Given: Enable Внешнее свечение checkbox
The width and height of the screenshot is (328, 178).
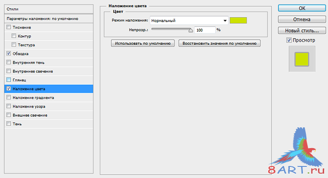Looking at the screenshot, I should point(9,115).
